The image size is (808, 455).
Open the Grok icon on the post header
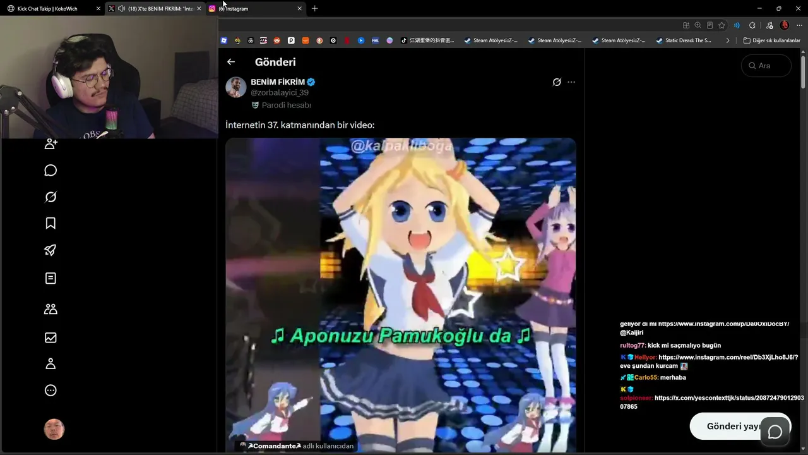(x=557, y=82)
